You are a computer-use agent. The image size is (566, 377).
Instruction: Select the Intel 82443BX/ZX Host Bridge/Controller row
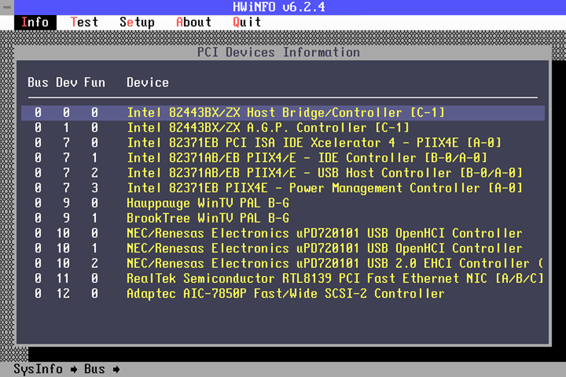click(285, 113)
